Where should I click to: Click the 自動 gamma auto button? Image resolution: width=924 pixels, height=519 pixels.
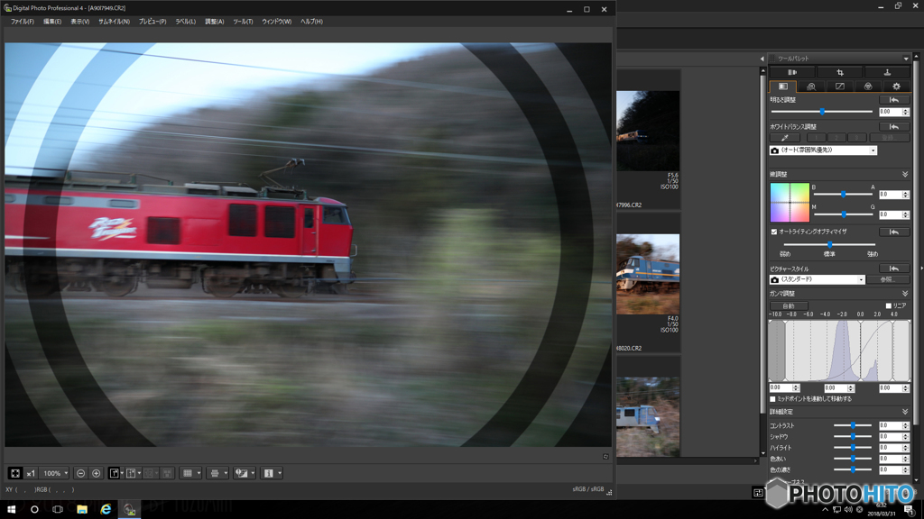789,306
